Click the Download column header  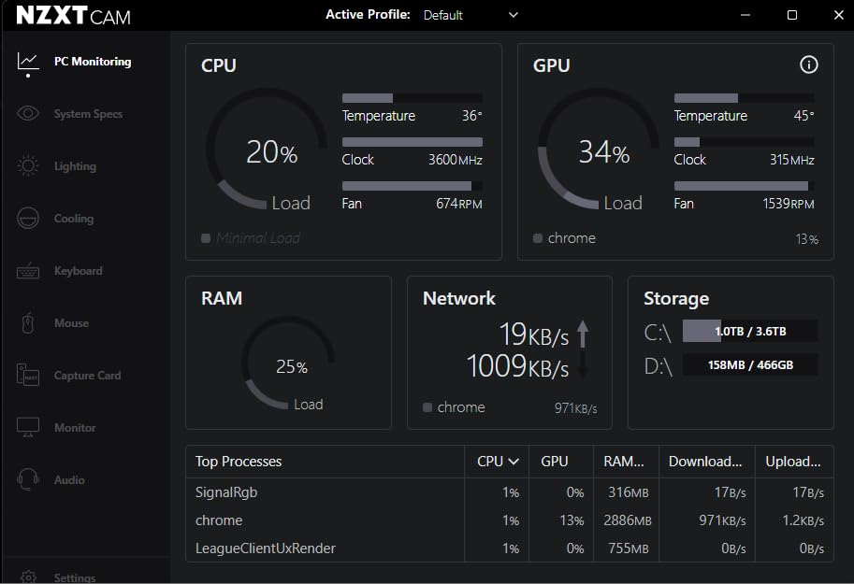coord(705,462)
